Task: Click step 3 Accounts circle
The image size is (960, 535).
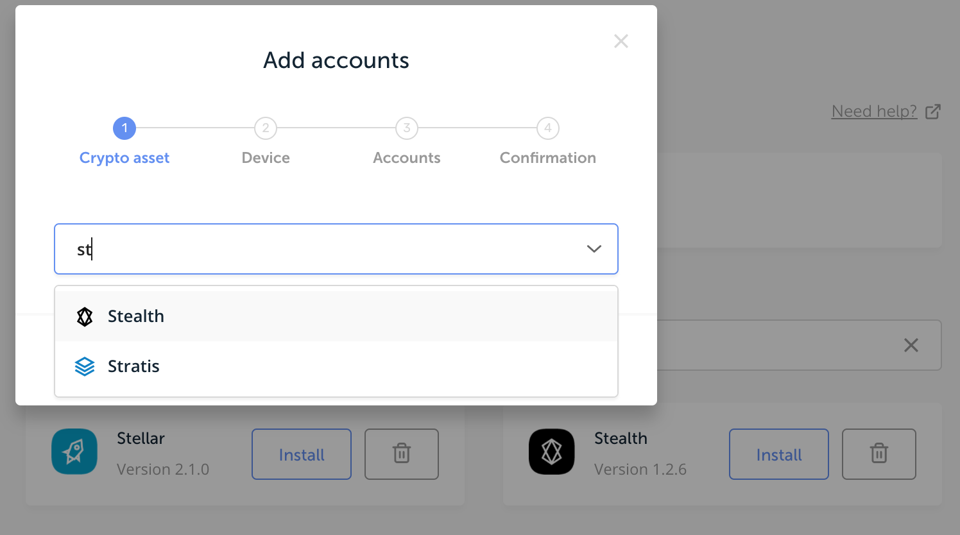Action: pos(407,128)
